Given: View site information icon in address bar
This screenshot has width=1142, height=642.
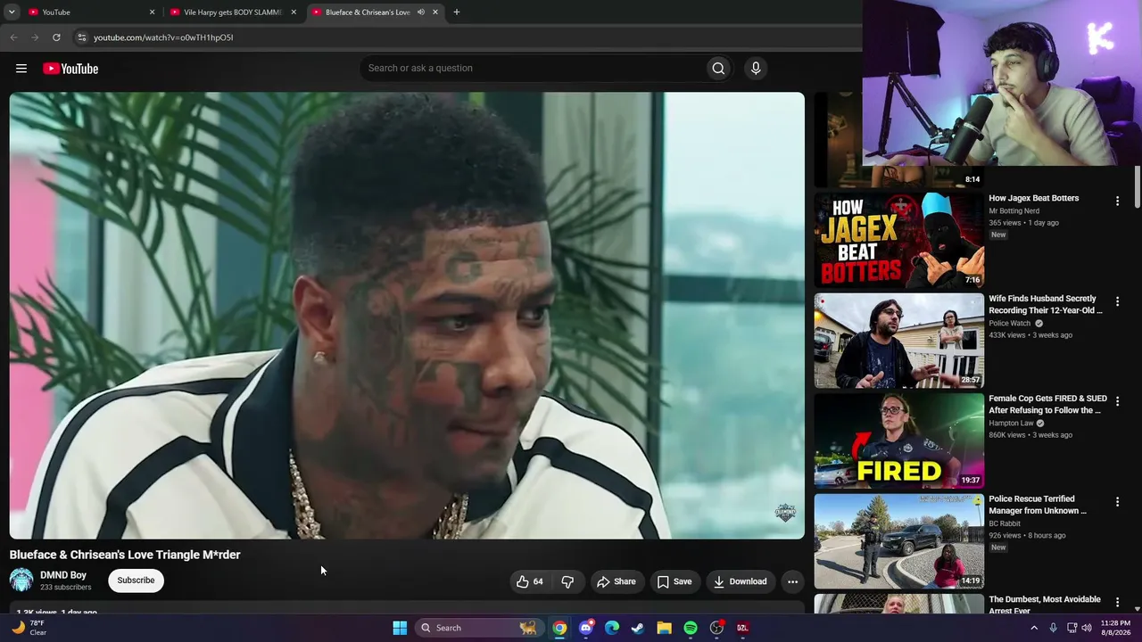Looking at the screenshot, I should (x=81, y=37).
